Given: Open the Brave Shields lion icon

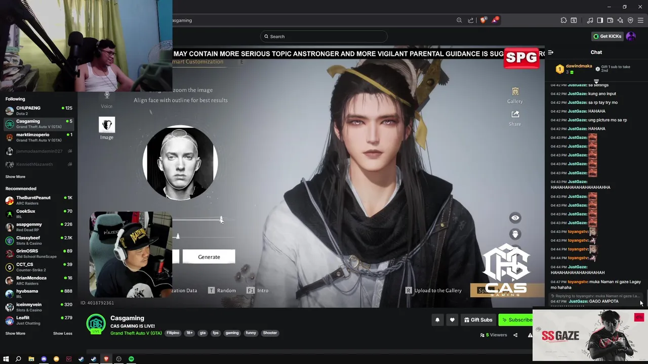Looking at the screenshot, I should click(x=483, y=20).
